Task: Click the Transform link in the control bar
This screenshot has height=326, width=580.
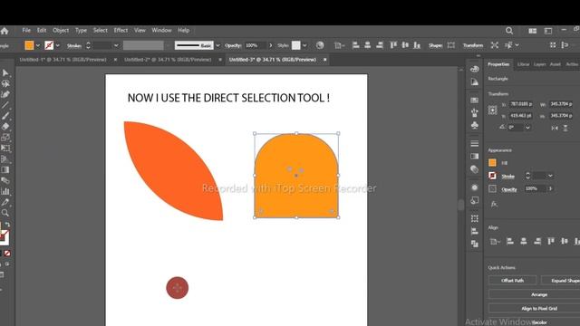Action: click(473, 45)
